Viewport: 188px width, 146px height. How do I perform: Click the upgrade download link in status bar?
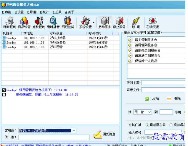[49, 145]
